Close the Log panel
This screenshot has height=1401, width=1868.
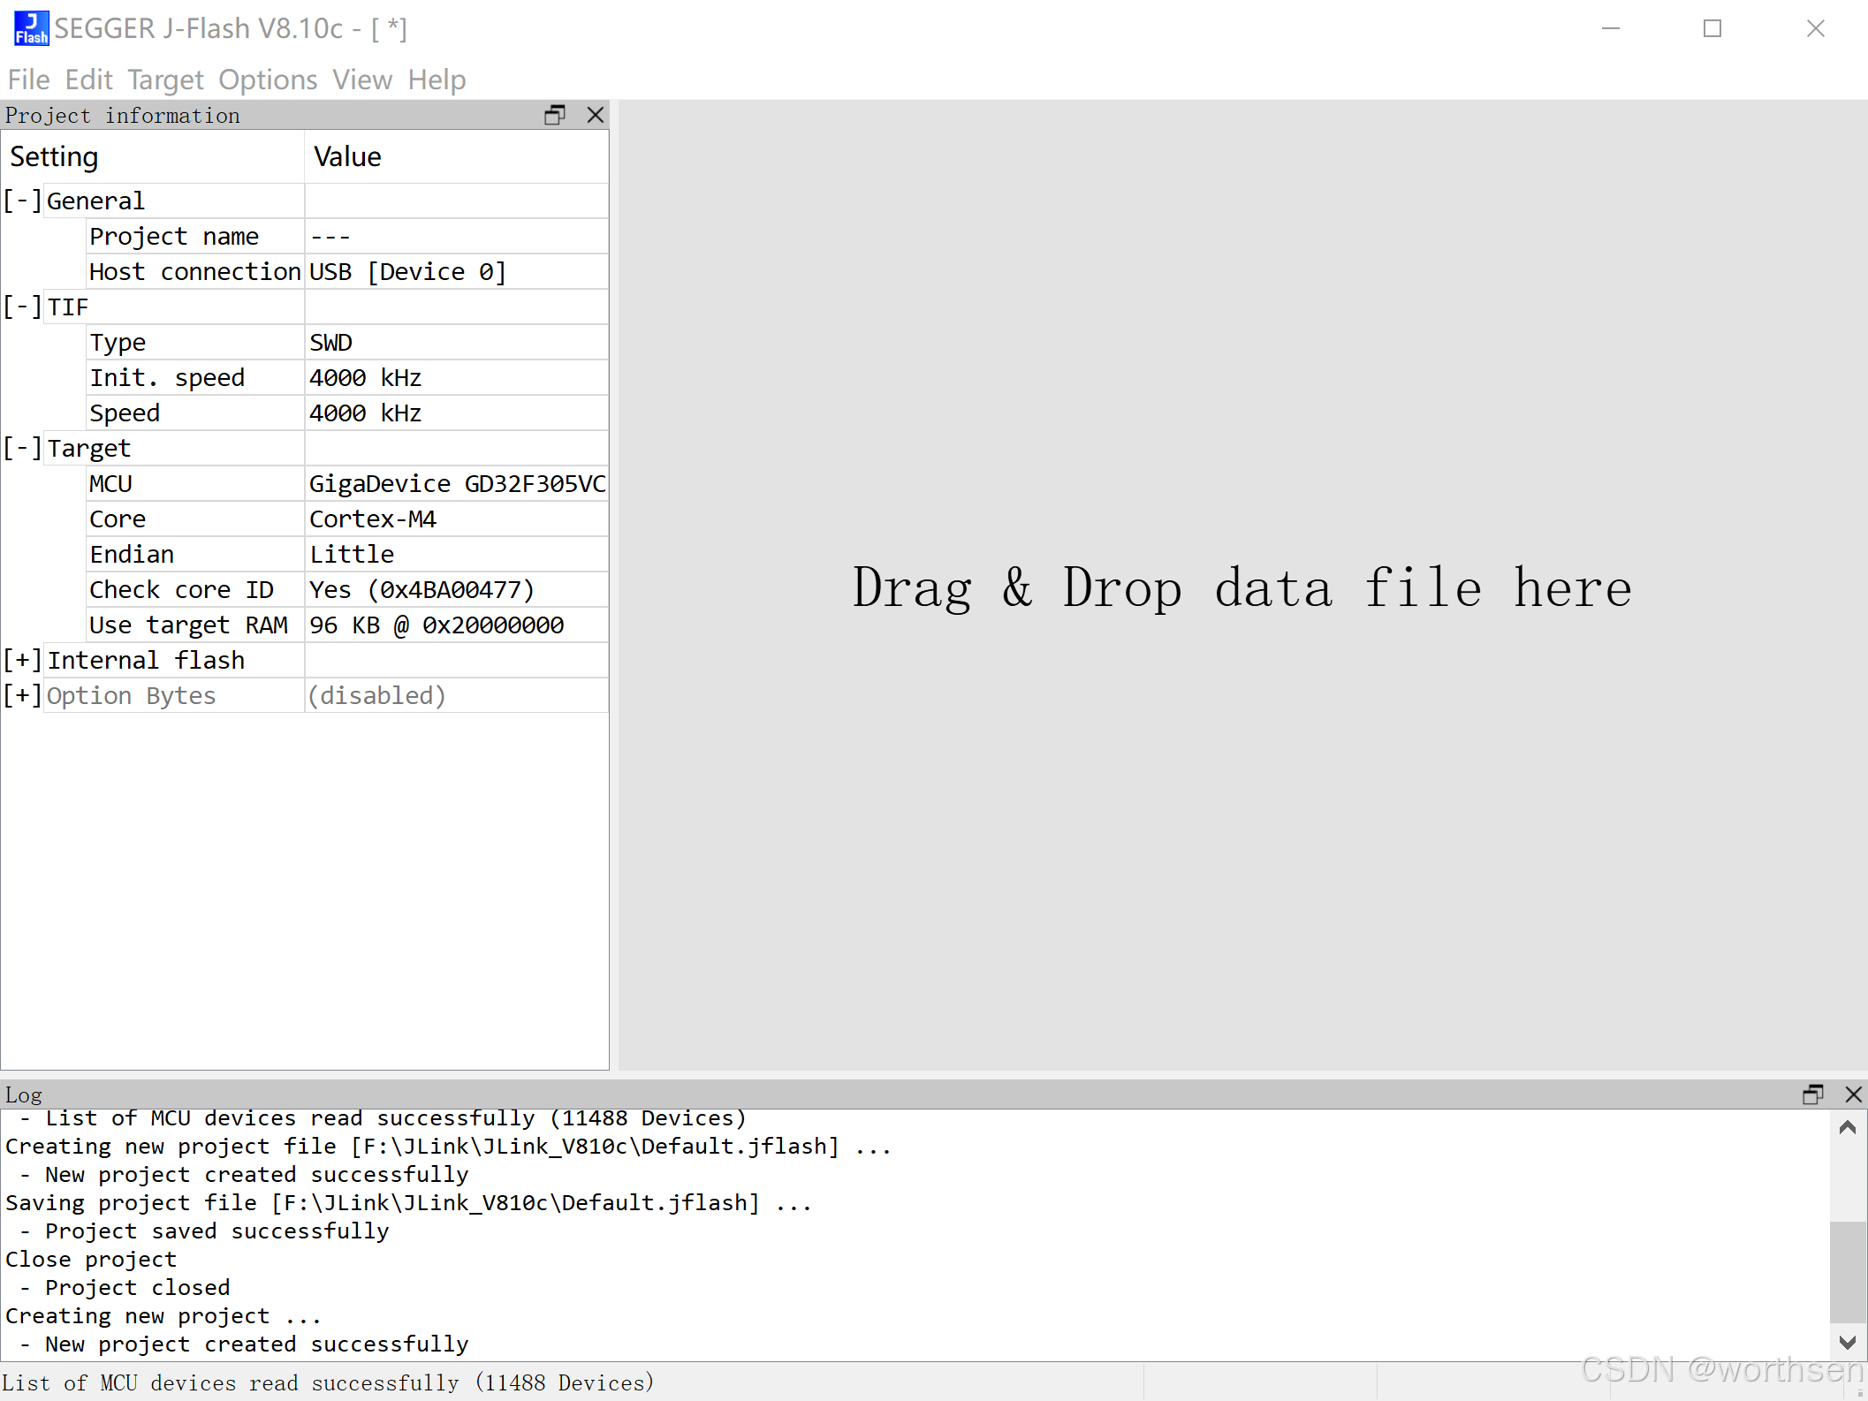1854,1094
